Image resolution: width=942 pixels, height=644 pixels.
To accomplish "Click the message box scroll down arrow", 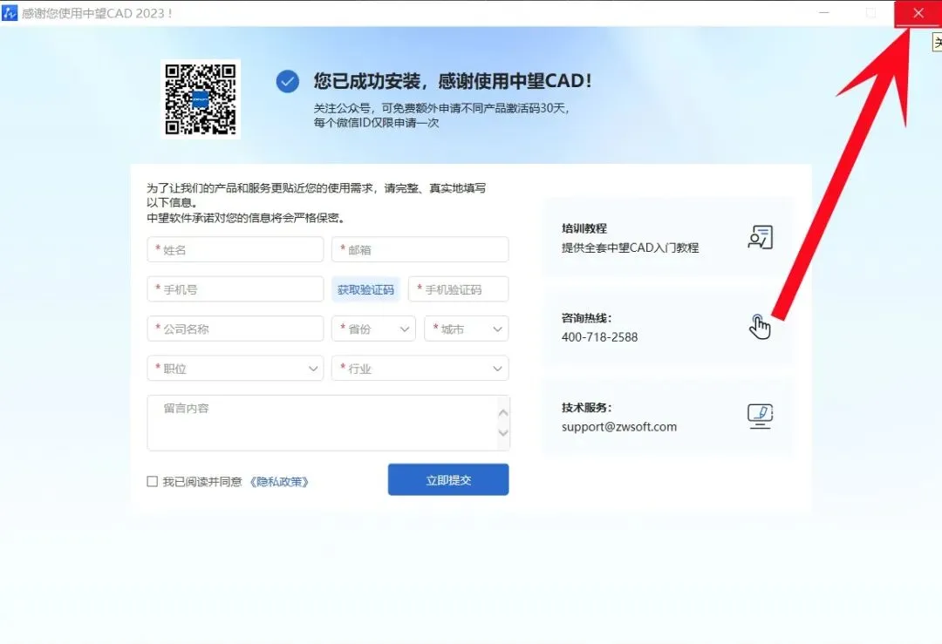I will tap(503, 433).
